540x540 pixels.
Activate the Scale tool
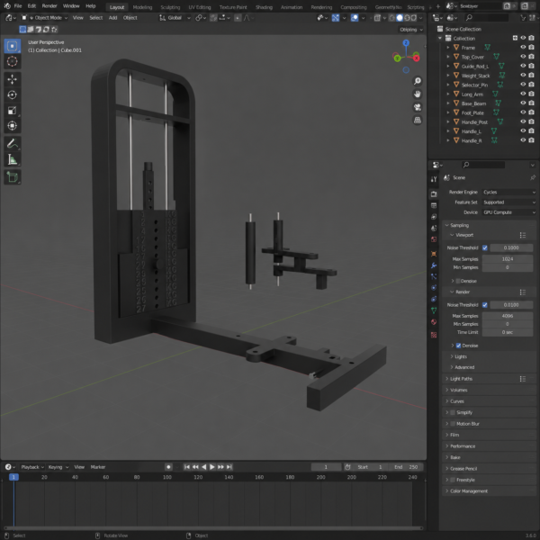coord(12,111)
